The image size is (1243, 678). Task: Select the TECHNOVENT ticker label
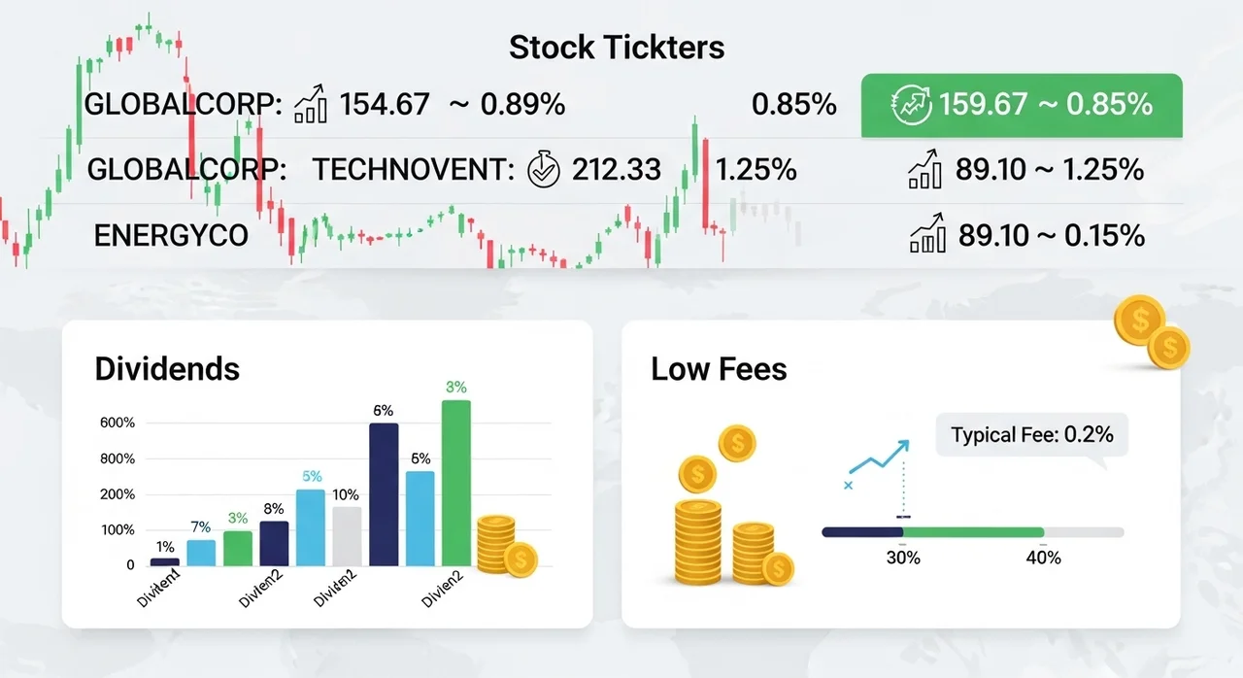coord(413,170)
